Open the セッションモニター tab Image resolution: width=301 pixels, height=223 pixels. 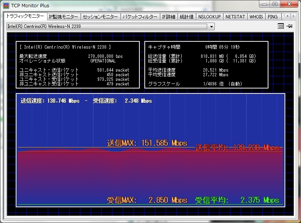point(101,17)
